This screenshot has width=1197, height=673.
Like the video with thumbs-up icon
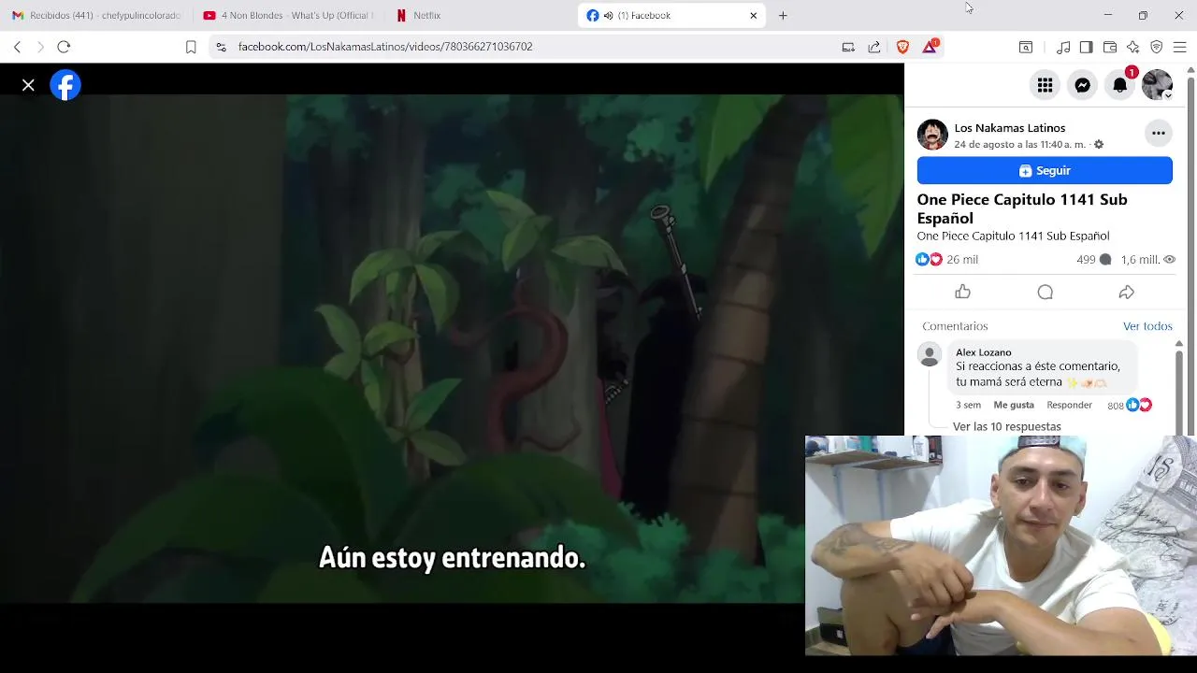pyautogui.click(x=962, y=292)
